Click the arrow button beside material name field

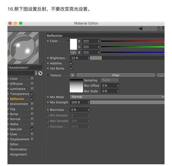36,73
